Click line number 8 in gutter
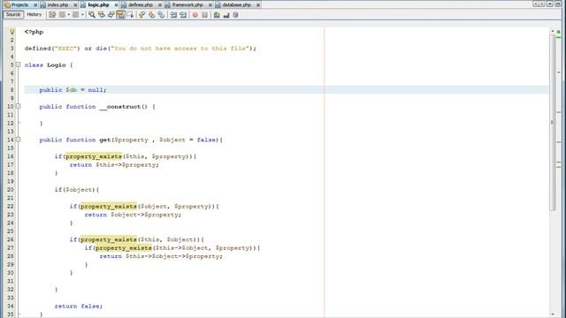 pos(11,90)
